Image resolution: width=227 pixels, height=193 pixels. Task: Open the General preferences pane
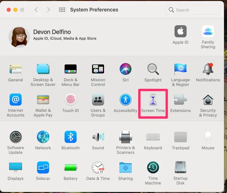tap(16, 69)
